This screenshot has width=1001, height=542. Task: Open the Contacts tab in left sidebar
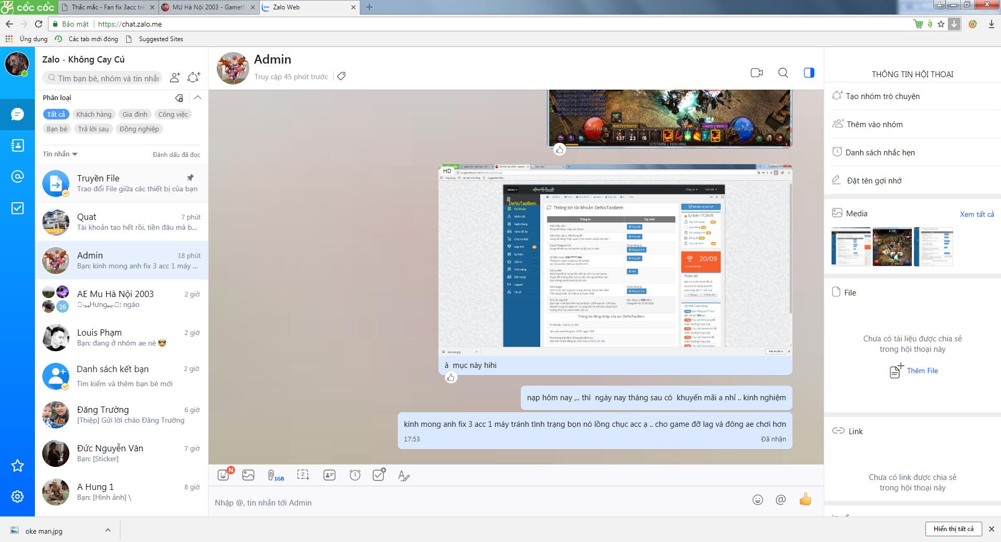(x=17, y=145)
